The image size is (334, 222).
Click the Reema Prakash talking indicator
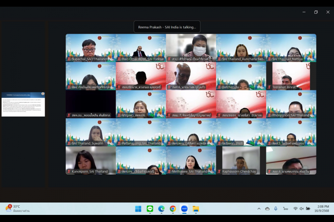pos(167,27)
